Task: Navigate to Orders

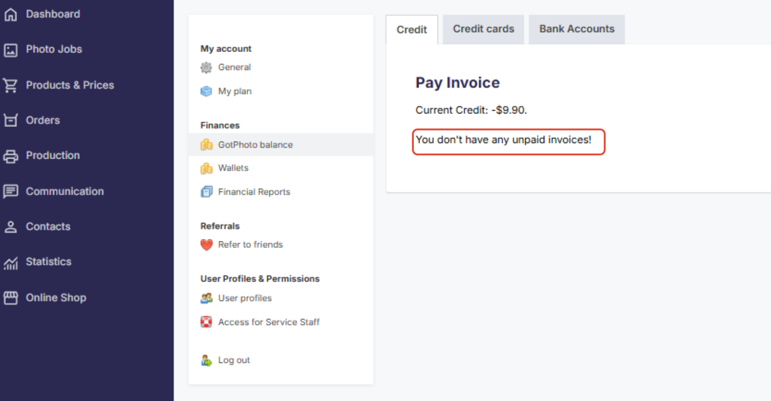Action: click(43, 120)
